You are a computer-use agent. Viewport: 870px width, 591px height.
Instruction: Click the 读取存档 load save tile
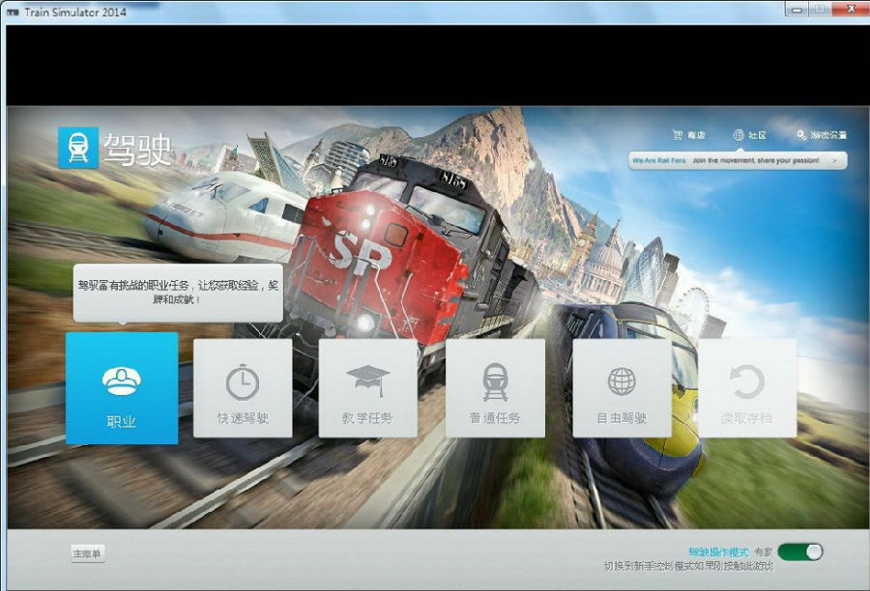(x=747, y=388)
